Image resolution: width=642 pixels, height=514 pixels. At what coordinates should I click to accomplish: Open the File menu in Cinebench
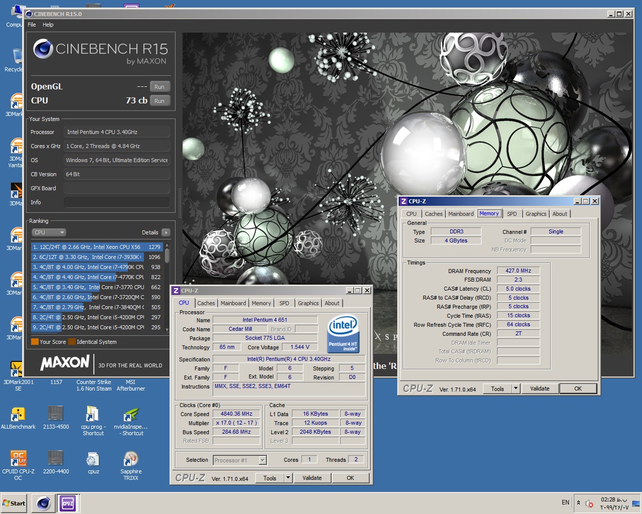pyautogui.click(x=32, y=25)
